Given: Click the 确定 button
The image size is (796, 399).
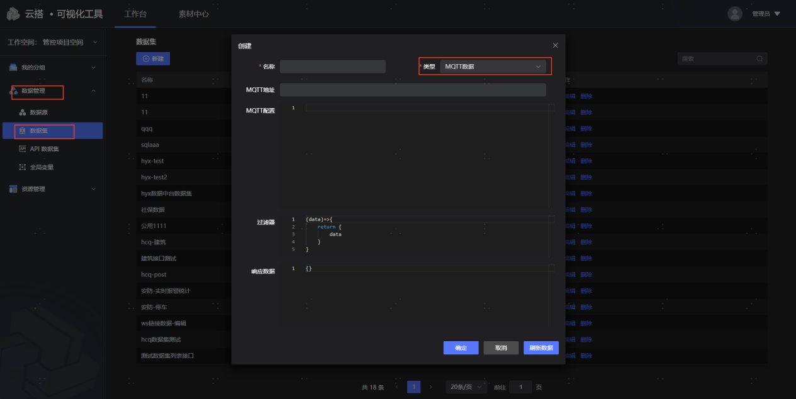Looking at the screenshot, I should pyautogui.click(x=461, y=348).
